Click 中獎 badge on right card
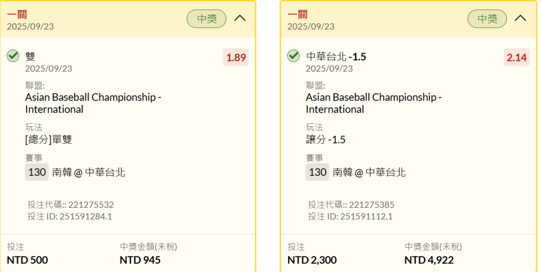Viewport: 541px width, 272px height. pos(487,19)
